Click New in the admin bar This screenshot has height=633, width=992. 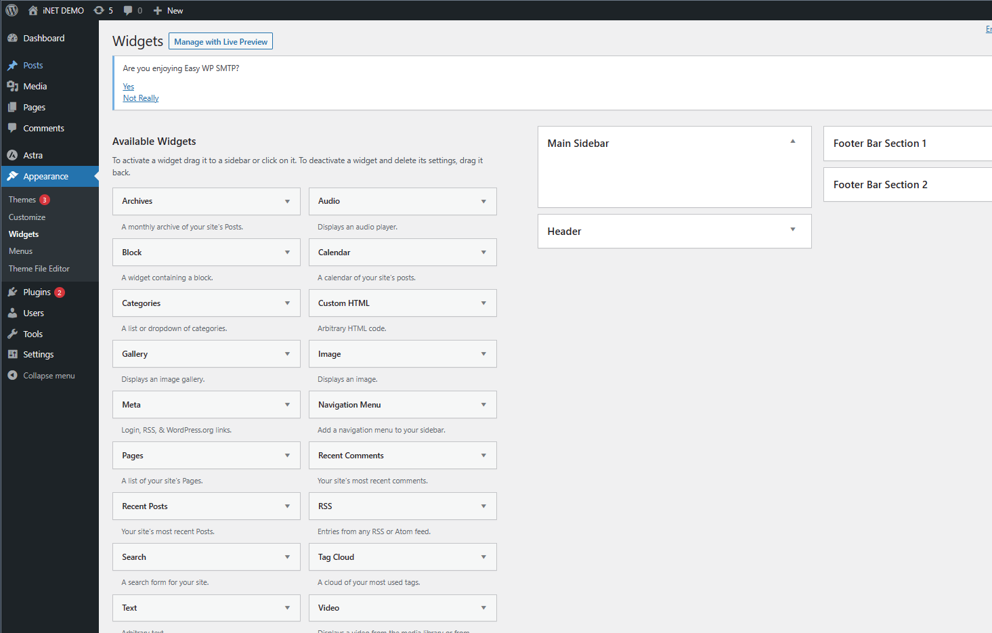point(175,10)
